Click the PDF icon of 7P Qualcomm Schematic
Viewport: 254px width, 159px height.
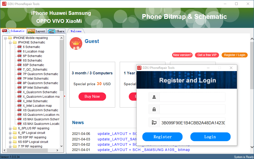click(19, 74)
